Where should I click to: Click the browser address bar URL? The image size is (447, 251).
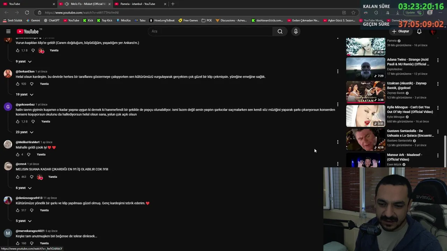[82, 13]
